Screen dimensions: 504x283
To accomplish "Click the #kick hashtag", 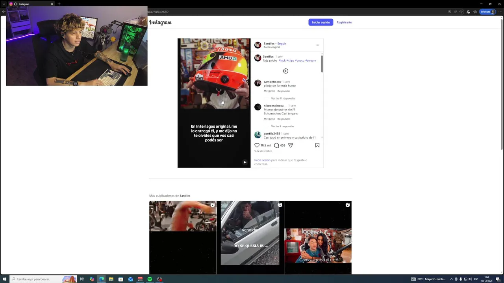I will 282,61.
